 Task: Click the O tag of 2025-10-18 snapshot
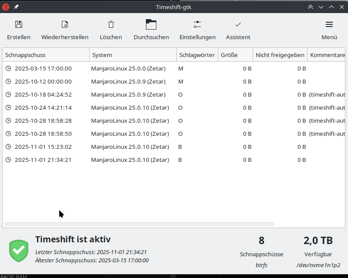click(180, 95)
